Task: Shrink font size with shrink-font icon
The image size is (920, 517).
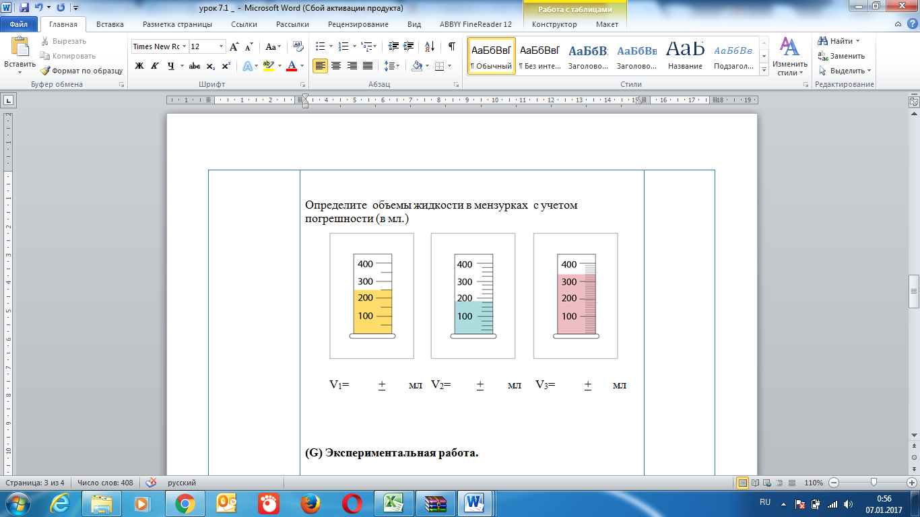Action: click(249, 46)
